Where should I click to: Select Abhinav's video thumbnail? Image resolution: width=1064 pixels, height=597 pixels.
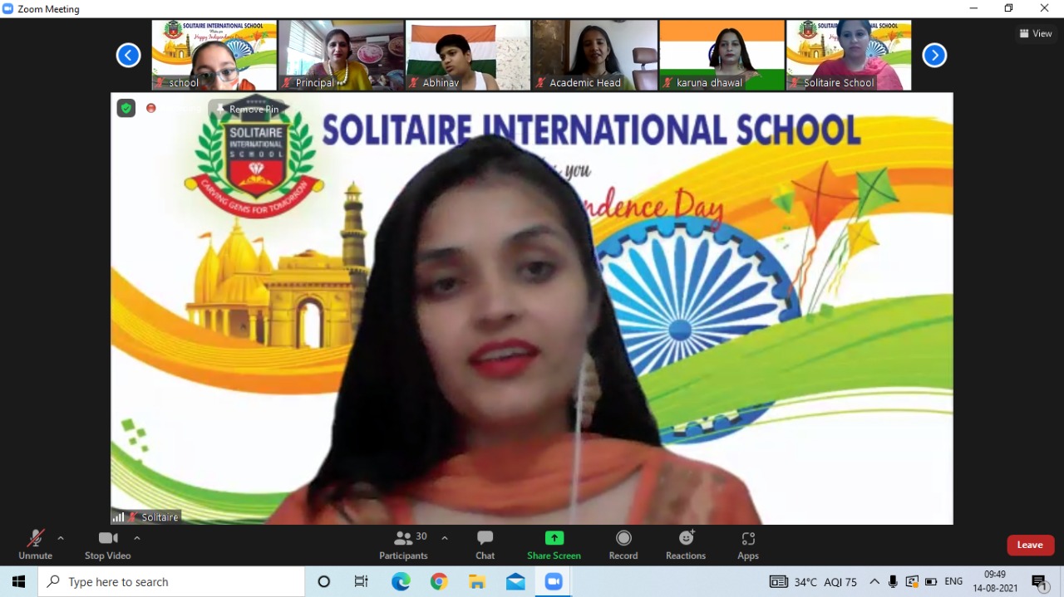468,56
